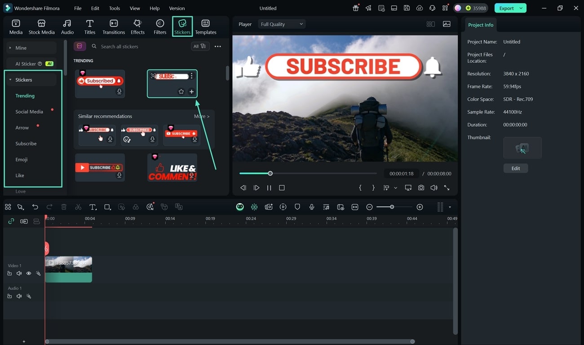Download the red Subscribed sticker
Screen dimensions: 584x345
(x=119, y=92)
